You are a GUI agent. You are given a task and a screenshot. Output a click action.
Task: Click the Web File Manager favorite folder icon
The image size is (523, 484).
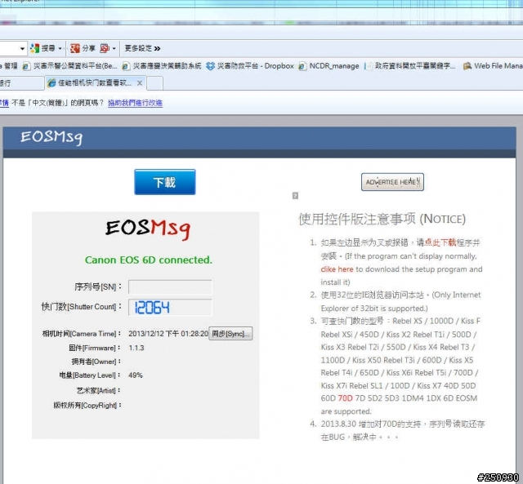point(467,66)
